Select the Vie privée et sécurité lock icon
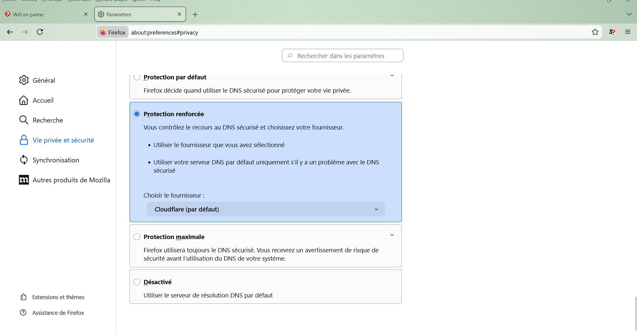 (x=24, y=140)
